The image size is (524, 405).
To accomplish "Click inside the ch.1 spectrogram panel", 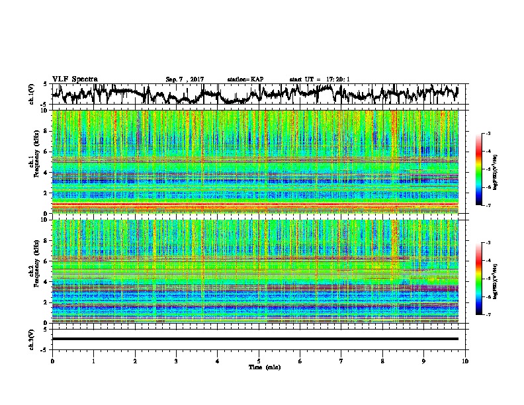I will click(255, 161).
